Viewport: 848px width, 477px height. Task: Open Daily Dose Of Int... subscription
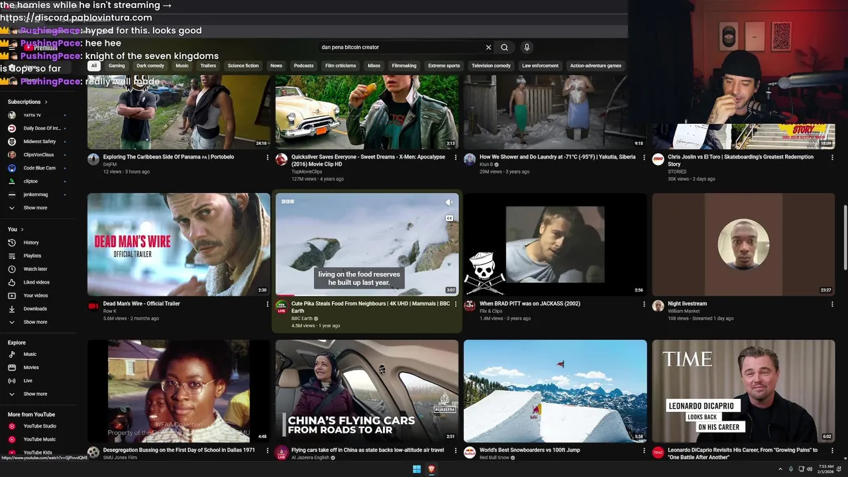click(x=40, y=129)
